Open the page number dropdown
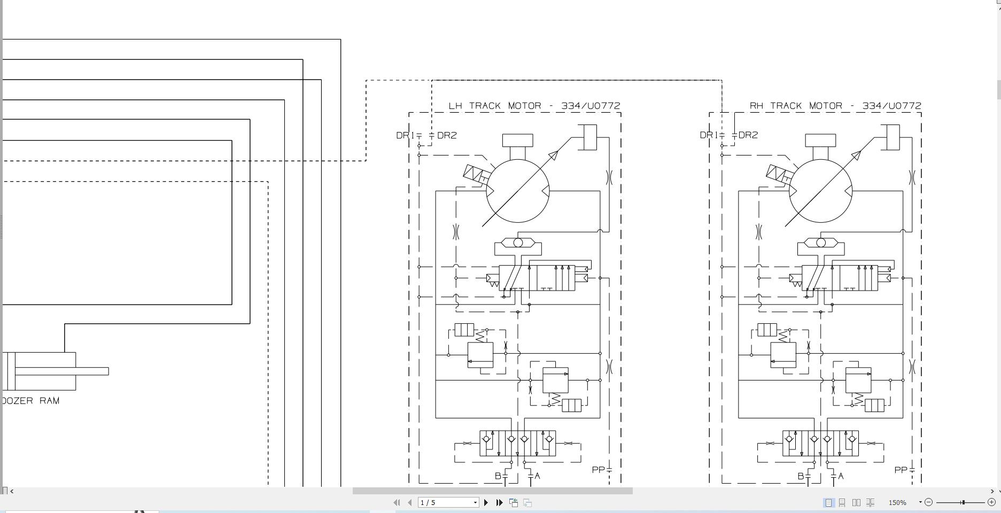The height and width of the screenshot is (513, 1001). 475,503
